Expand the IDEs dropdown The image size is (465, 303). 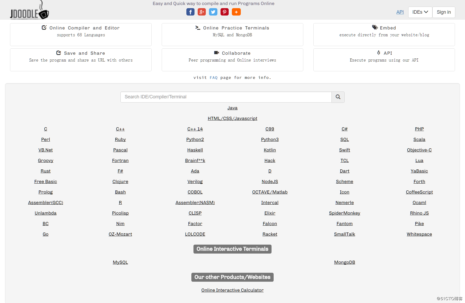[x=420, y=12]
